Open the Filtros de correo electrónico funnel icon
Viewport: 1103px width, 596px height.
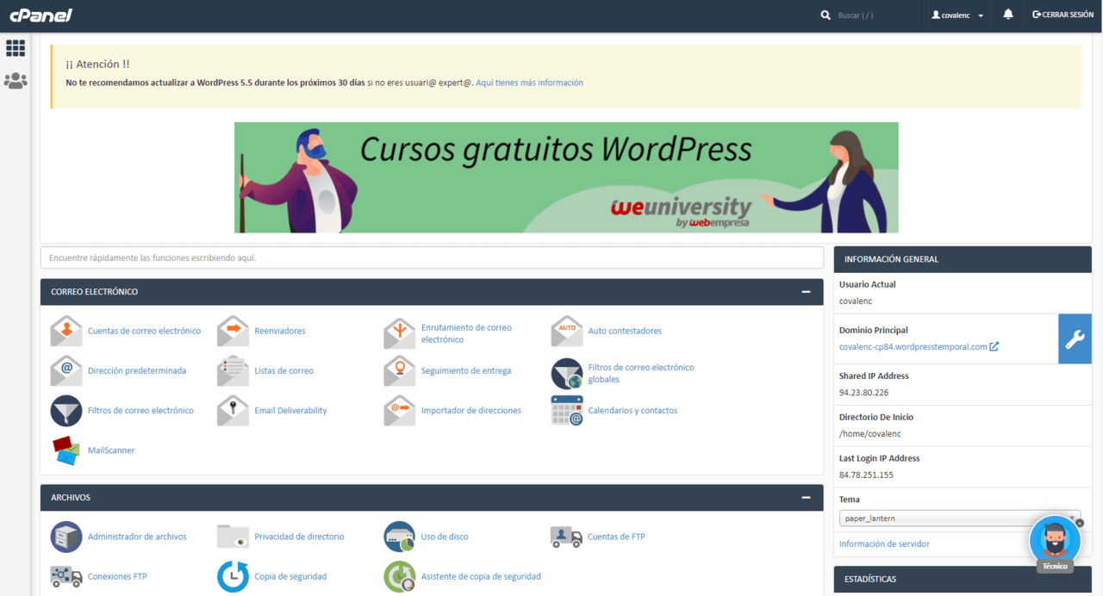click(x=66, y=411)
